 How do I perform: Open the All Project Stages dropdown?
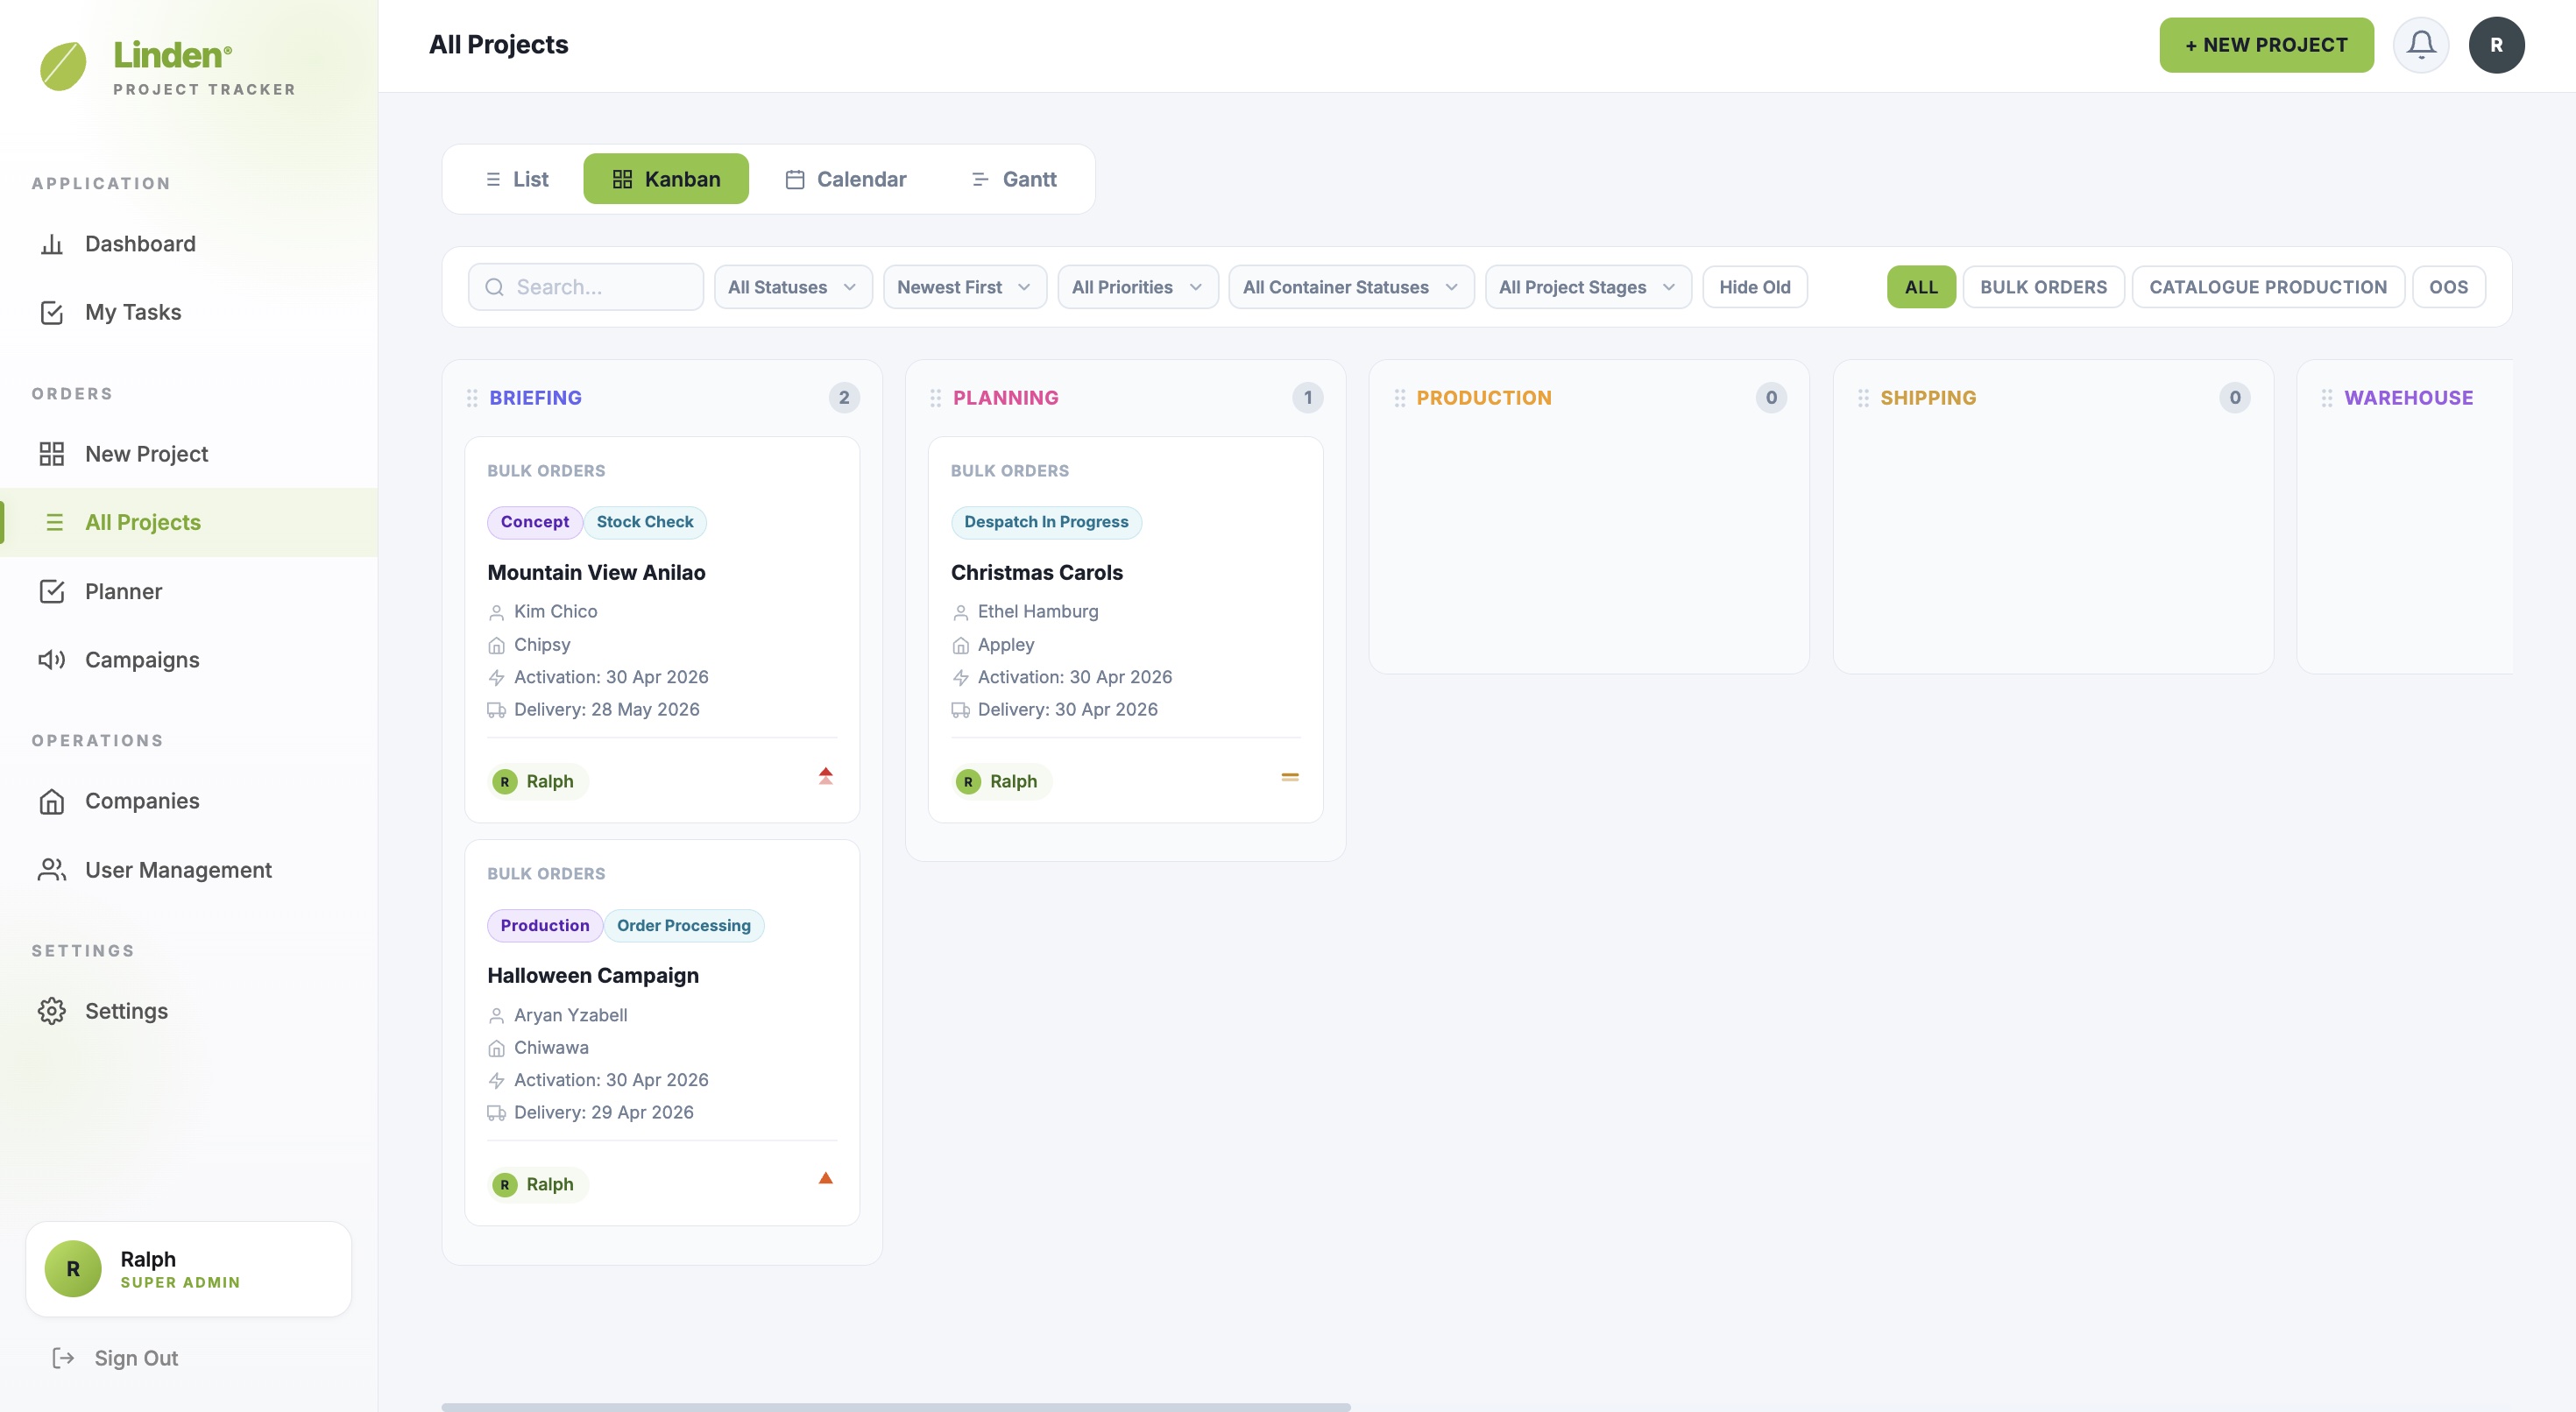tap(1587, 288)
